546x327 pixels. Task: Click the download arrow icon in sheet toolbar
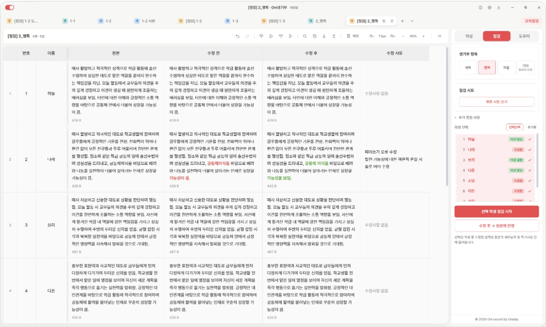(324, 36)
